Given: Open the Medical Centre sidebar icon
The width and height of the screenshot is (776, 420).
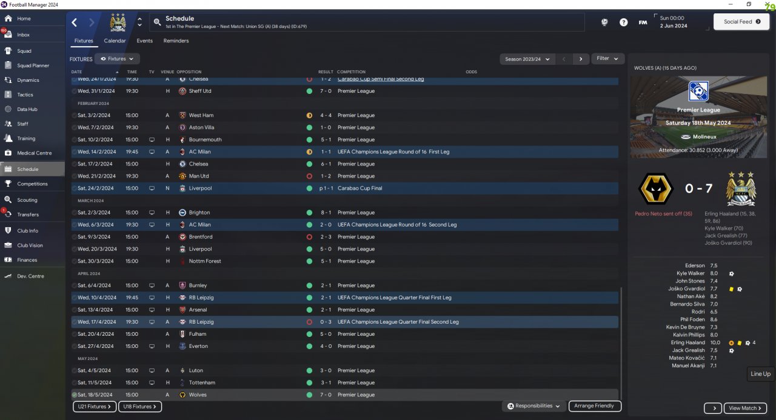Looking at the screenshot, I should (x=8, y=153).
